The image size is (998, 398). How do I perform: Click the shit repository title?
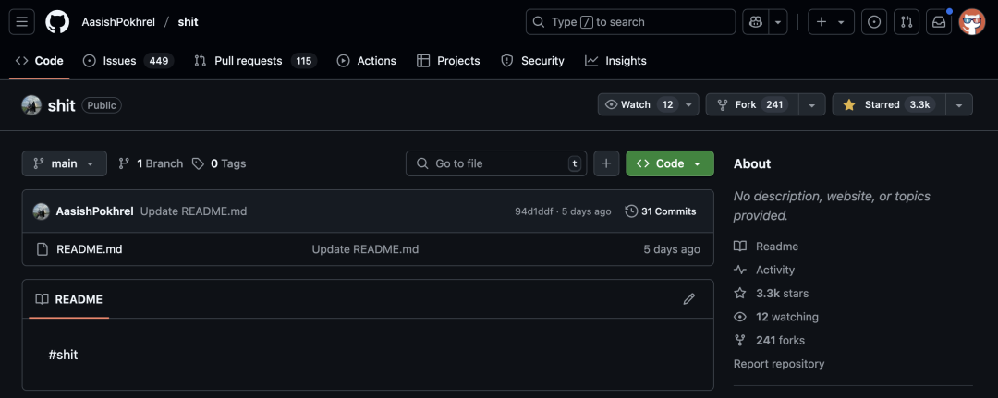(62, 105)
